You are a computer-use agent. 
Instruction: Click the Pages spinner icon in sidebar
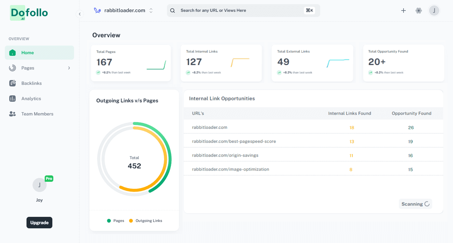click(x=12, y=68)
